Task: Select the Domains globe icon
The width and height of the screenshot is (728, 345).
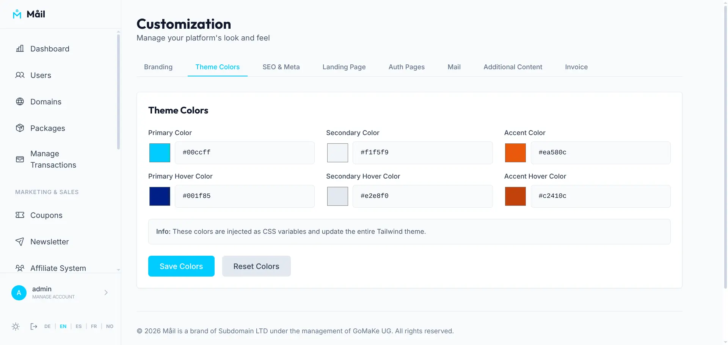Action: [x=20, y=101]
